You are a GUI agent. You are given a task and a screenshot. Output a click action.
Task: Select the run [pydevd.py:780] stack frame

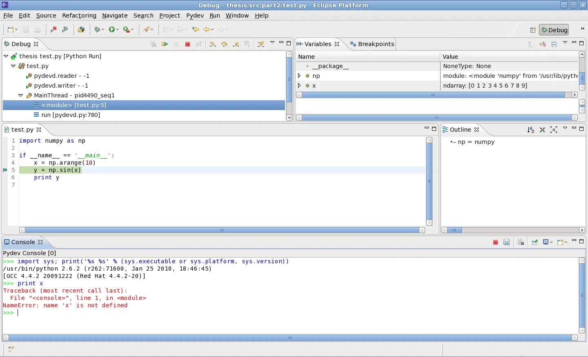(71, 115)
